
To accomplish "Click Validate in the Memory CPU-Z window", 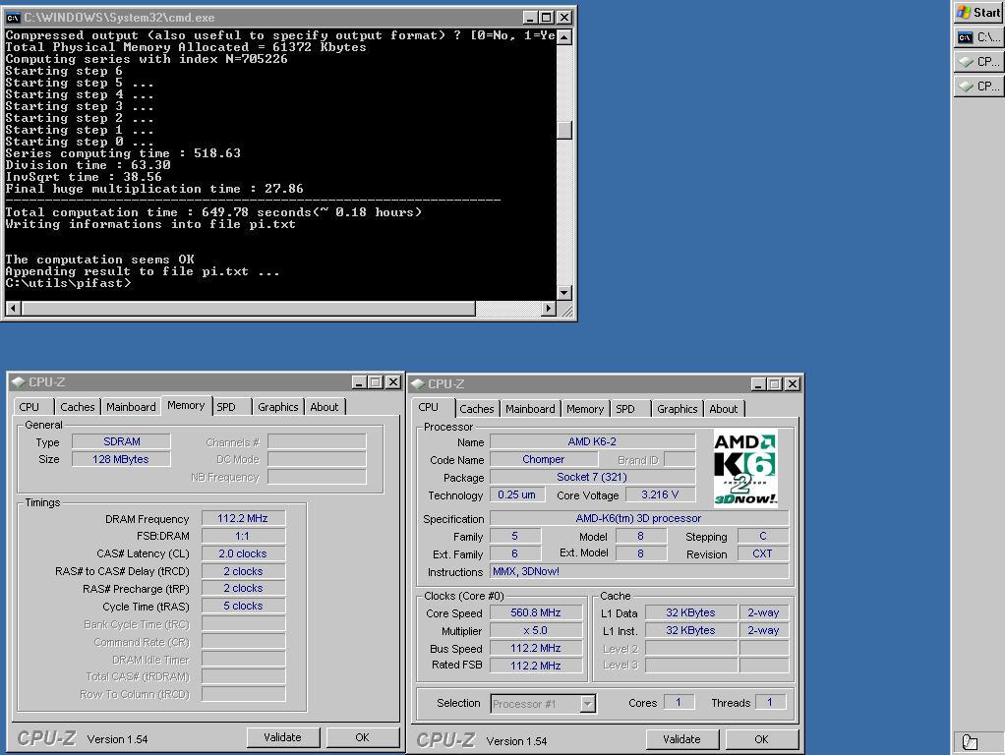I will [x=282, y=737].
